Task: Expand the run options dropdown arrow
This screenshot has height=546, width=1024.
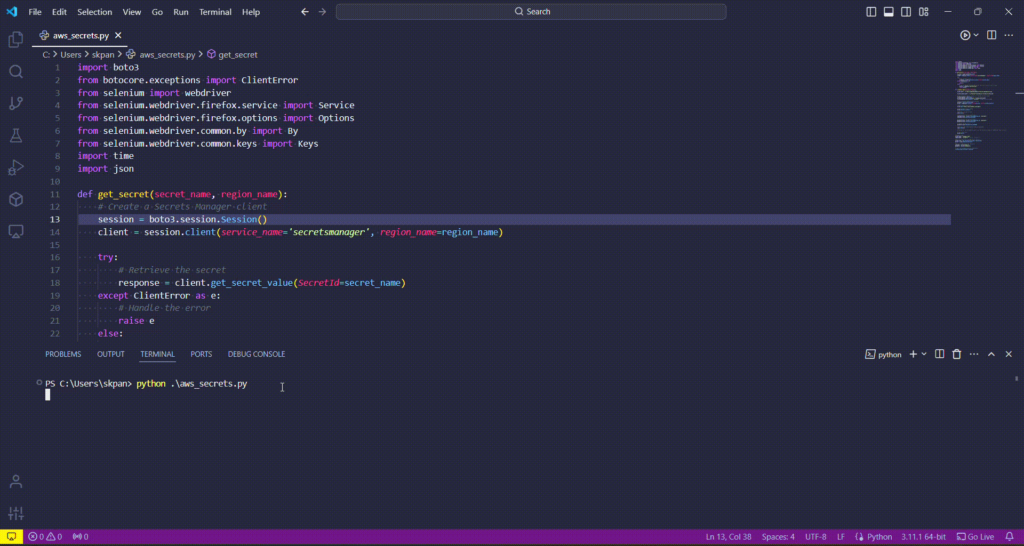Action: 976,35
